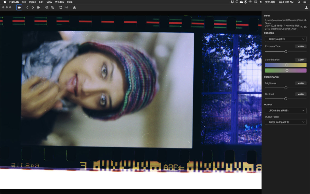The width and height of the screenshot is (310, 194).
Task: Go to the previous image arrow
Action: [27, 8]
